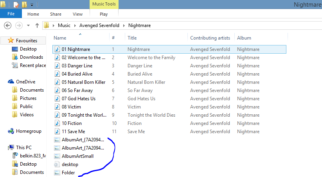This screenshot has height=177, width=322.
Task: Click the file name 'AlbumArtSmall'
Action: click(x=77, y=156)
